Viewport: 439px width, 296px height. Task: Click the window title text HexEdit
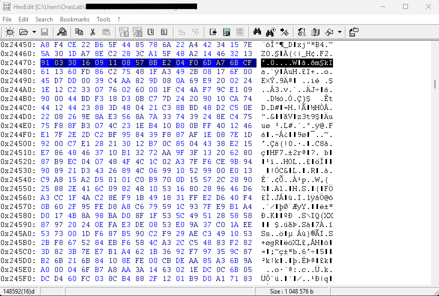tap(23, 6)
